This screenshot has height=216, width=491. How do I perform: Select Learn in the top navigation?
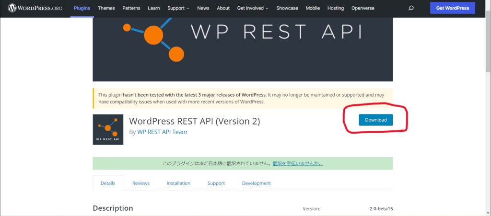[154, 8]
